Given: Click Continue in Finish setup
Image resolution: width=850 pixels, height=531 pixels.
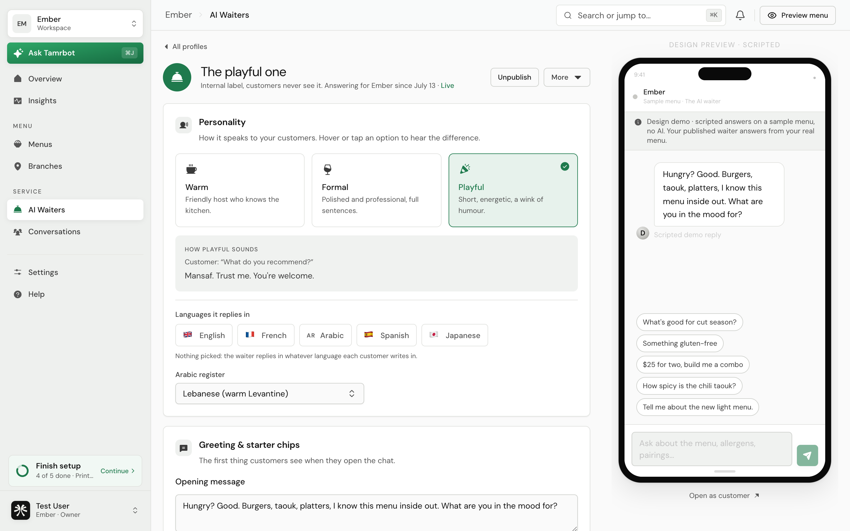Looking at the screenshot, I should pyautogui.click(x=117, y=471).
